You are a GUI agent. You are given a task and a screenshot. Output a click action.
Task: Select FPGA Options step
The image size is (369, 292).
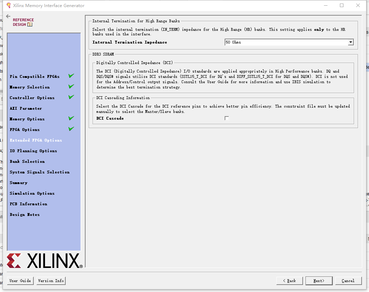25,130
